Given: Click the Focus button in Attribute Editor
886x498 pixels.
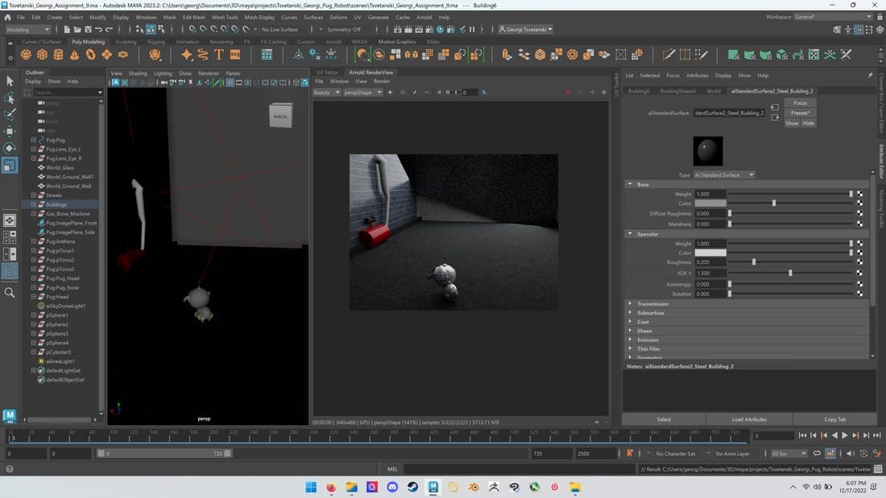Looking at the screenshot, I should coord(800,103).
